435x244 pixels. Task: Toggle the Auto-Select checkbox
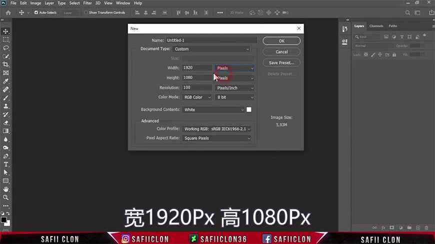point(36,12)
